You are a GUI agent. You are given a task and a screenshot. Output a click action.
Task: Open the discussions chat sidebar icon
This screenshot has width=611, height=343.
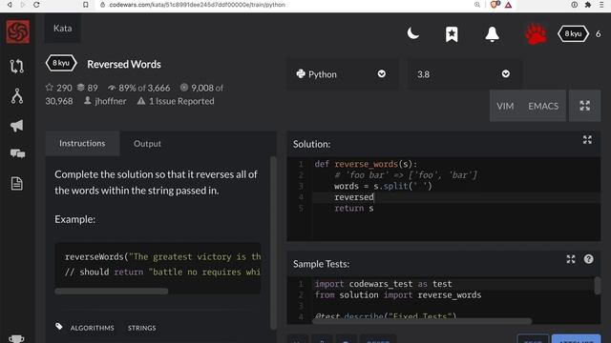(x=17, y=153)
